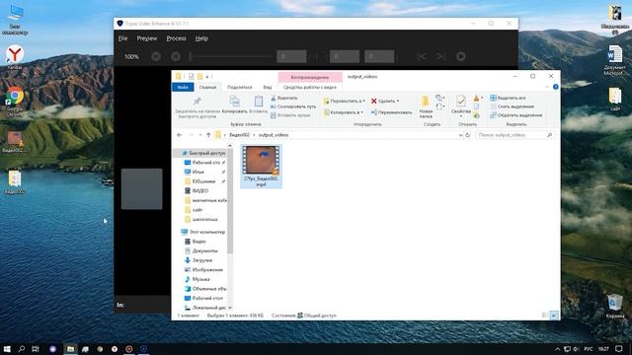Collapse the ribbon with the chevron
This screenshot has height=355, width=632.
coord(547,87)
